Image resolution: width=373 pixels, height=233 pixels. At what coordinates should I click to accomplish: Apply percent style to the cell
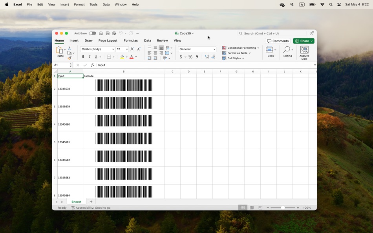click(190, 57)
